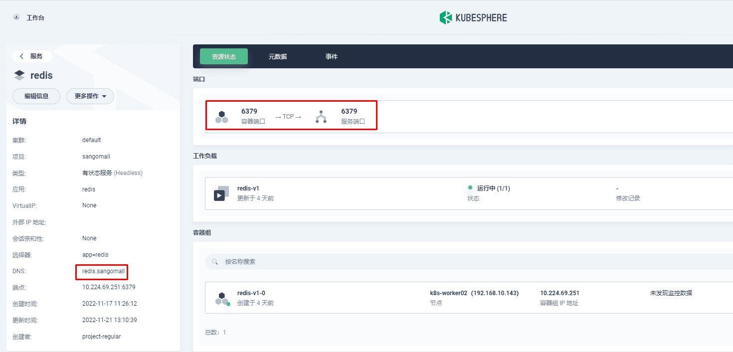The width and height of the screenshot is (733, 352).
Task: Click the k8s-worker02 node name
Action: 445,293
